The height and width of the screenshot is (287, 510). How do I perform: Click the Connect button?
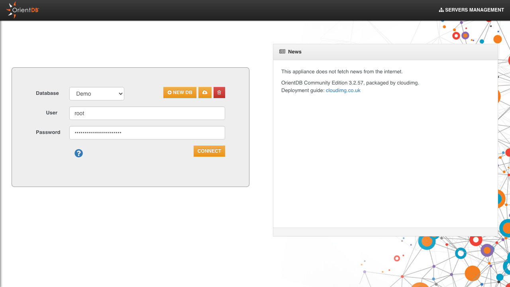tap(209, 151)
